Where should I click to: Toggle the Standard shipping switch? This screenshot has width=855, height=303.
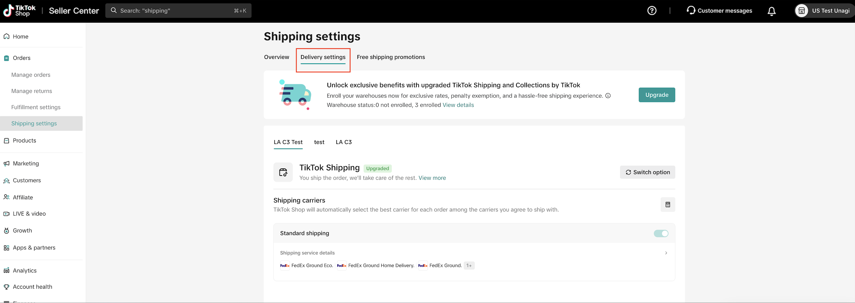(660, 233)
